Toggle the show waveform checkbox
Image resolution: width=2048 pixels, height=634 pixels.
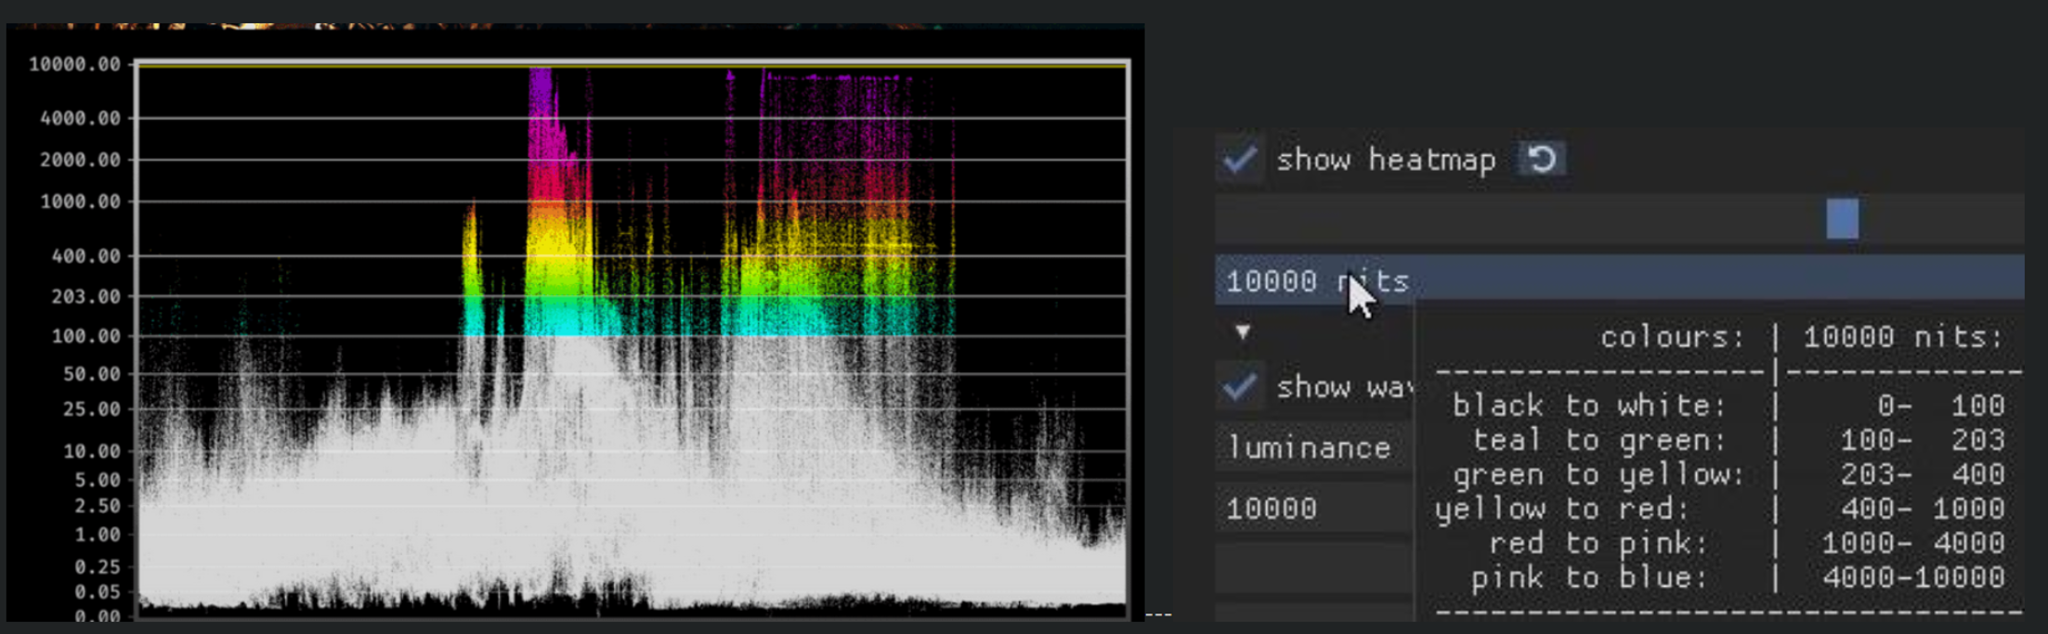click(1240, 386)
